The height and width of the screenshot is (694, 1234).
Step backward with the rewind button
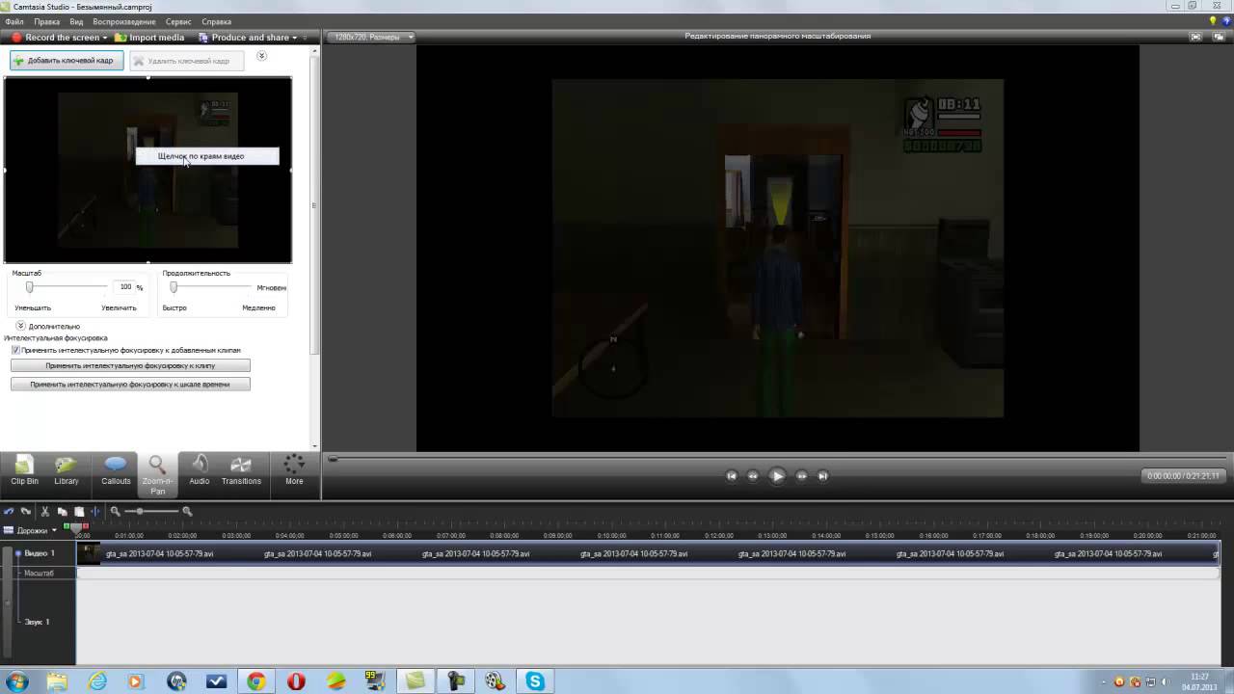pyautogui.click(x=753, y=475)
